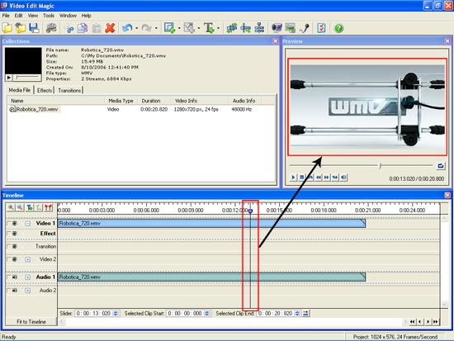454x341 pixels.
Task: Click the timeline Zoom Out magnifier
Action: 20,207
